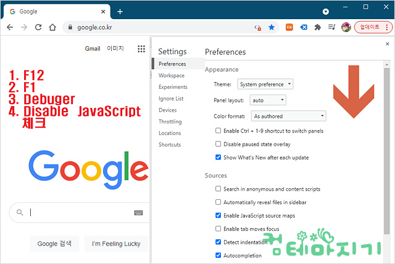
Task: Open the home page icon
Action: coord(52,27)
